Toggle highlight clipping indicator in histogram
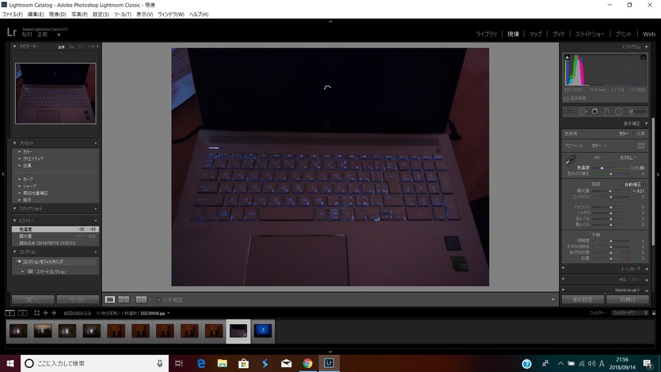This screenshot has width=661, height=372. pos(643,57)
